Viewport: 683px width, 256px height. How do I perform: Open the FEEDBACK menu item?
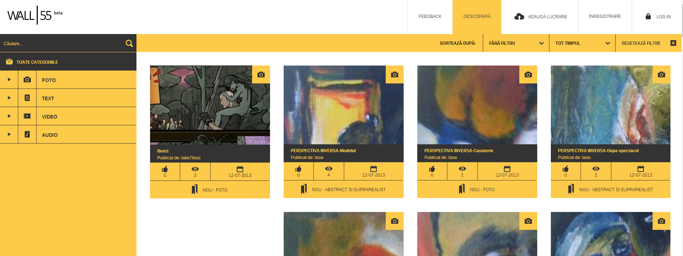click(430, 16)
